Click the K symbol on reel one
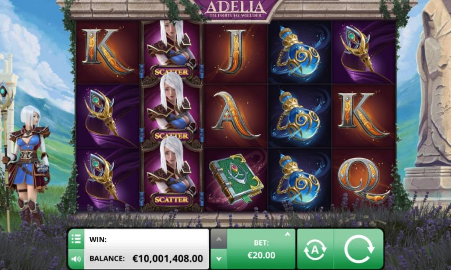Screen dimensions: 451x270 click(x=107, y=51)
